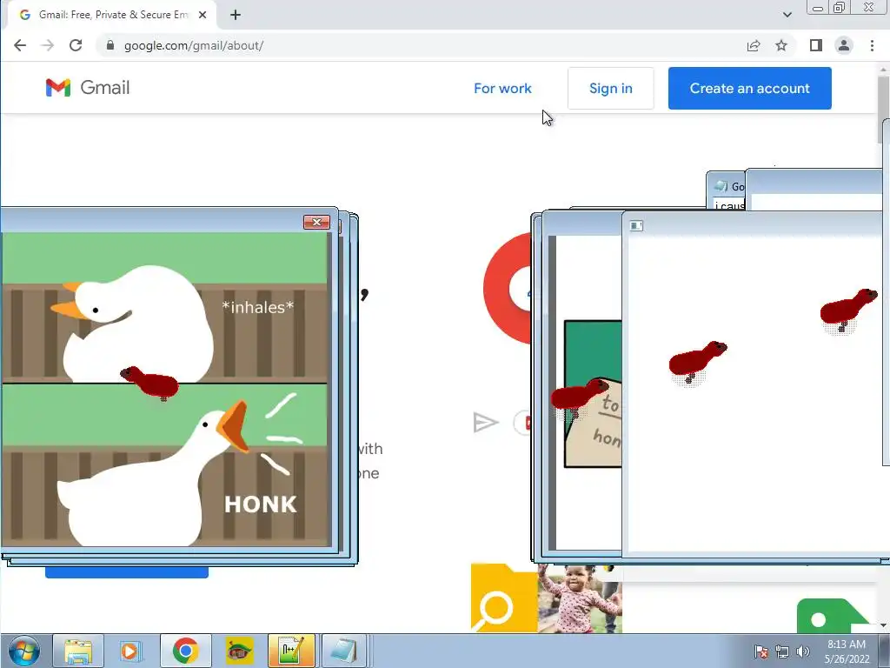
Task: Click the red goose in middle of blank window
Action: pos(698,363)
